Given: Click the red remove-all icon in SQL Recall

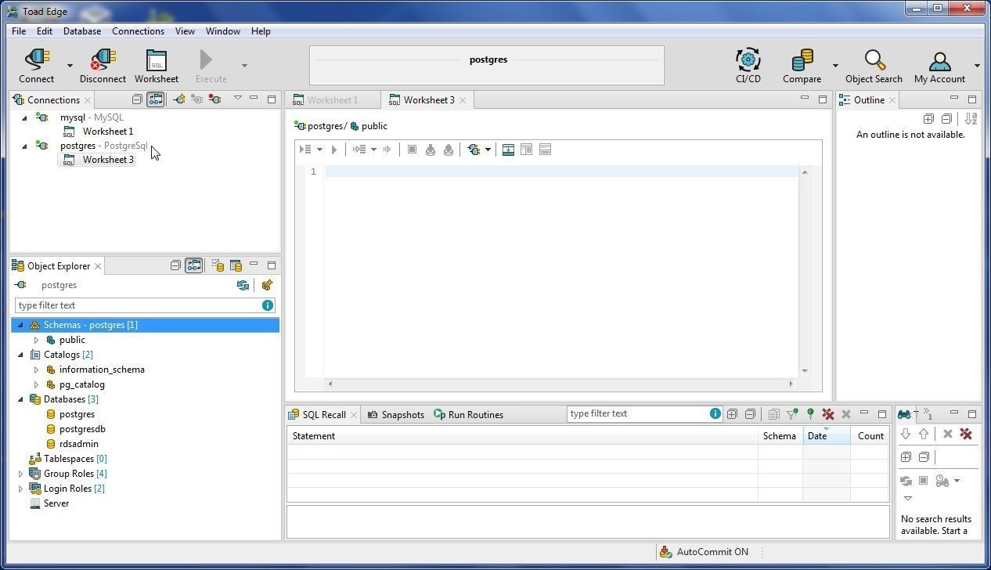Looking at the screenshot, I should click(827, 414).
